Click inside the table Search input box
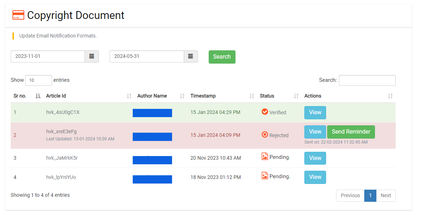 [367, 80]
